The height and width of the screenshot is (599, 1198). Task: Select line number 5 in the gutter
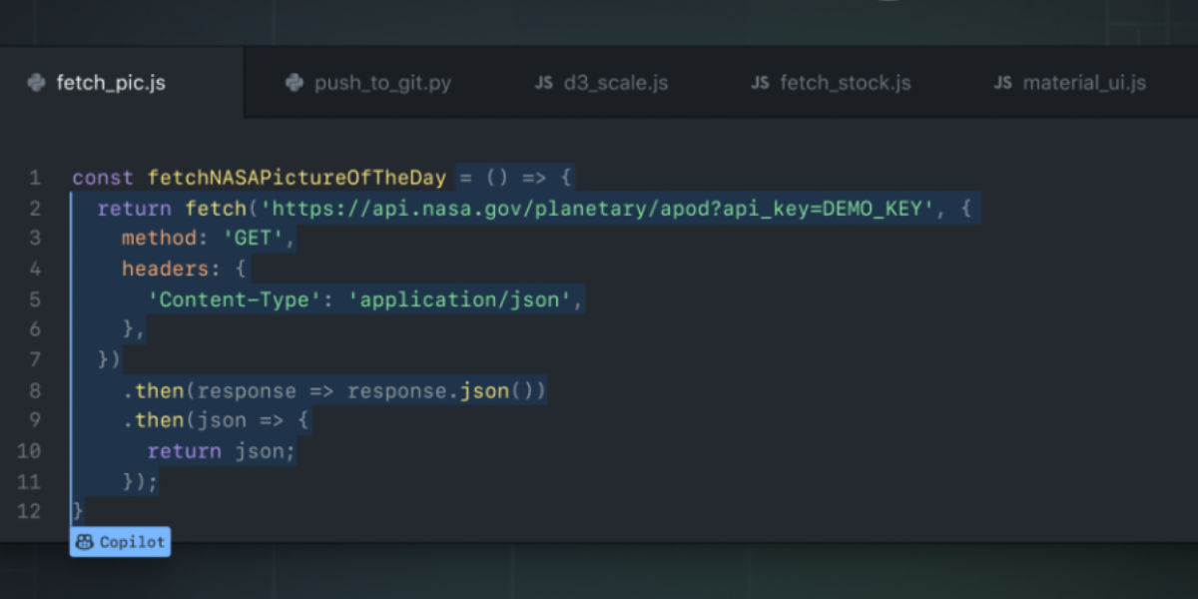pos(35,299)
